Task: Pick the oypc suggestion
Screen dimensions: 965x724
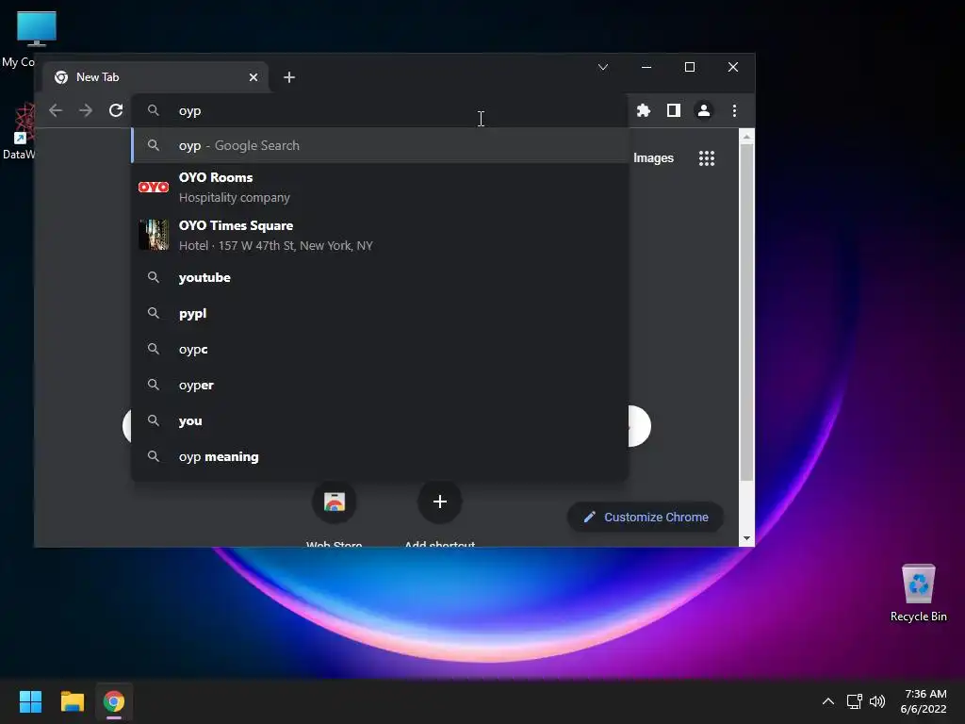Action: [x=379, y=349]
